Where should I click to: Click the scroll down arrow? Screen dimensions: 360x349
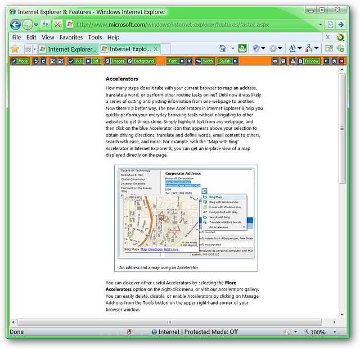[342, 314]
